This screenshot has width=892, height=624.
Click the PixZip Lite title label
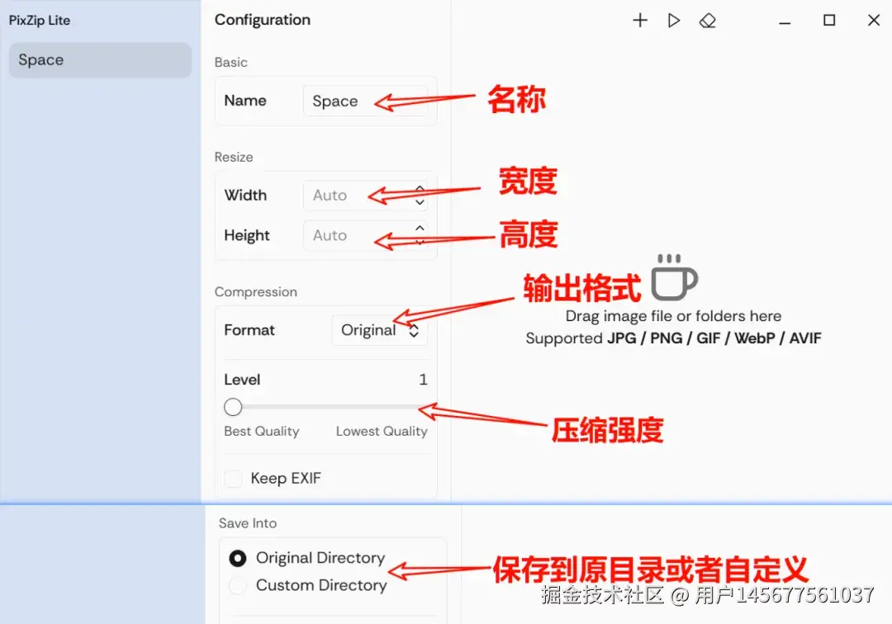(x=38, y=19)
